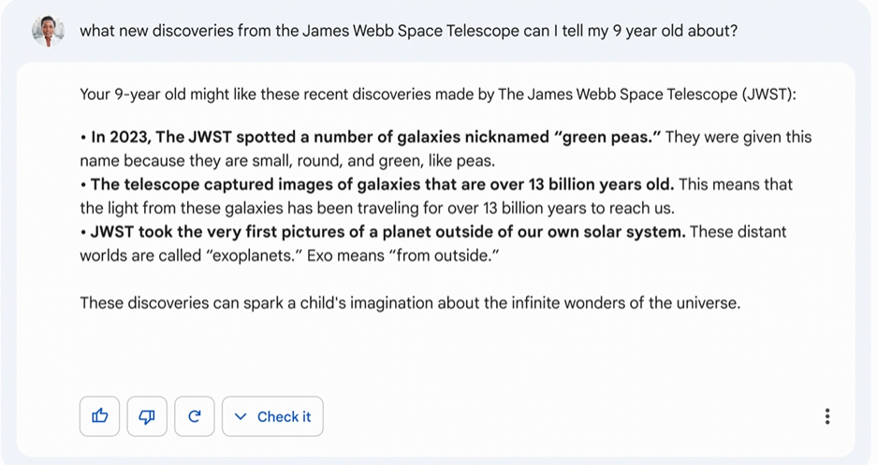Click the thumbs up icon to like response

(99, 416)
